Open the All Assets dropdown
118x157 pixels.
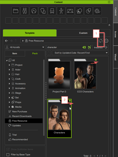(x=25, y=47)
